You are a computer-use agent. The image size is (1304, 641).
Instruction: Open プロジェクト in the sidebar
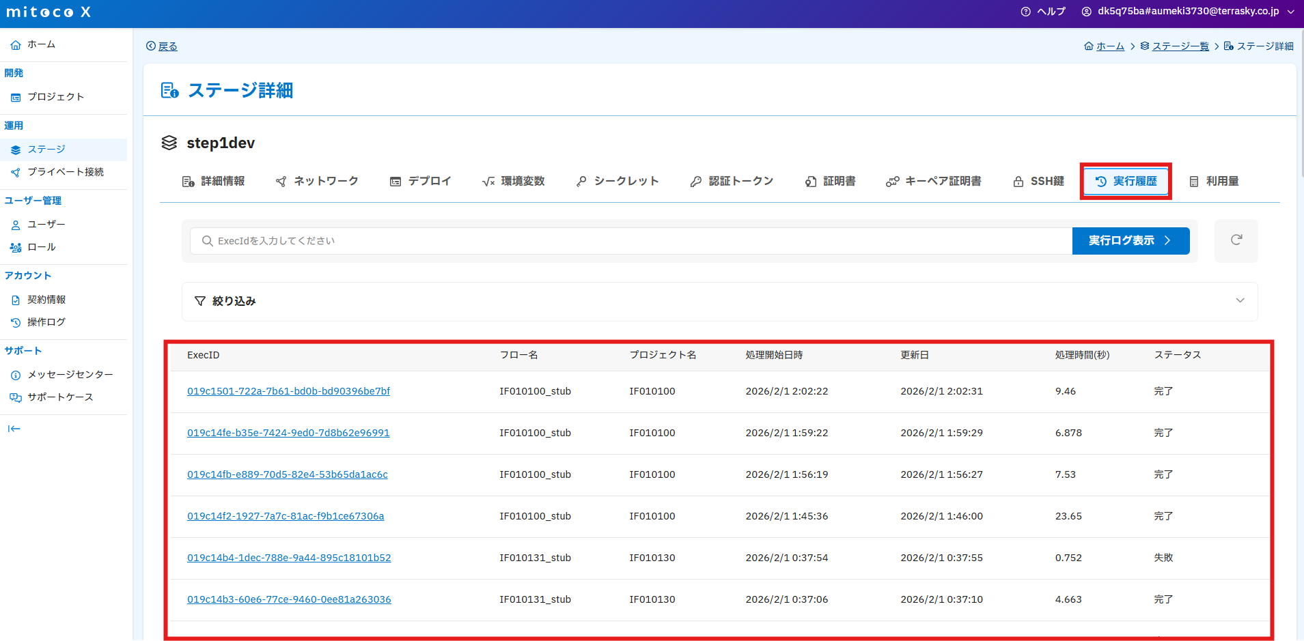click(55, 97)
